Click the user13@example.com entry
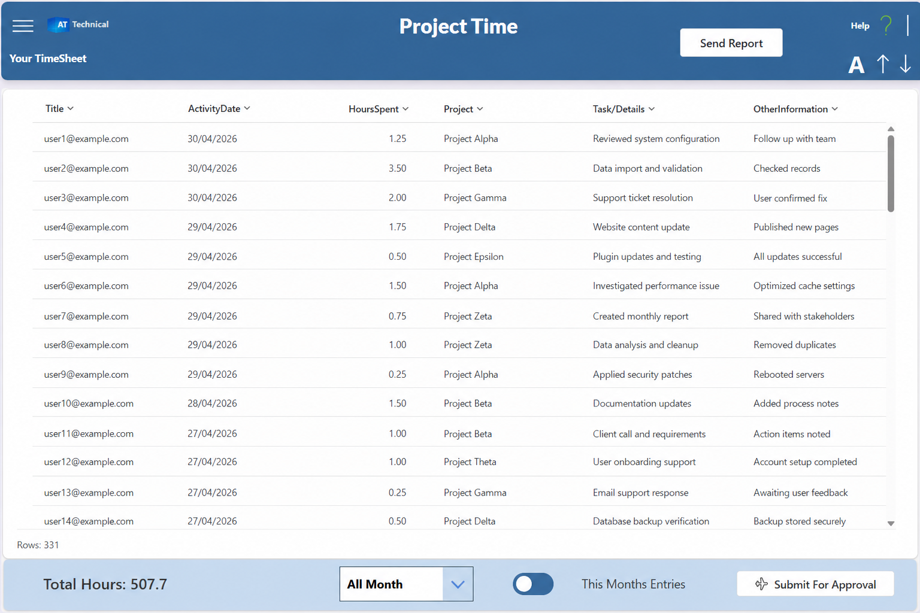 [x=89, y=493]
